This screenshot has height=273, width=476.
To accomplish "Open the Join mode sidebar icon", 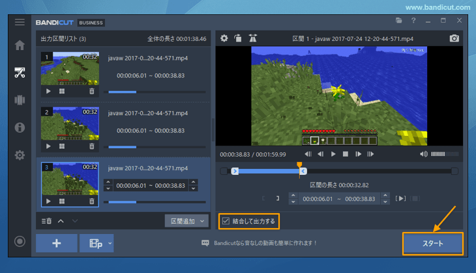I will [x=20, y=100].
